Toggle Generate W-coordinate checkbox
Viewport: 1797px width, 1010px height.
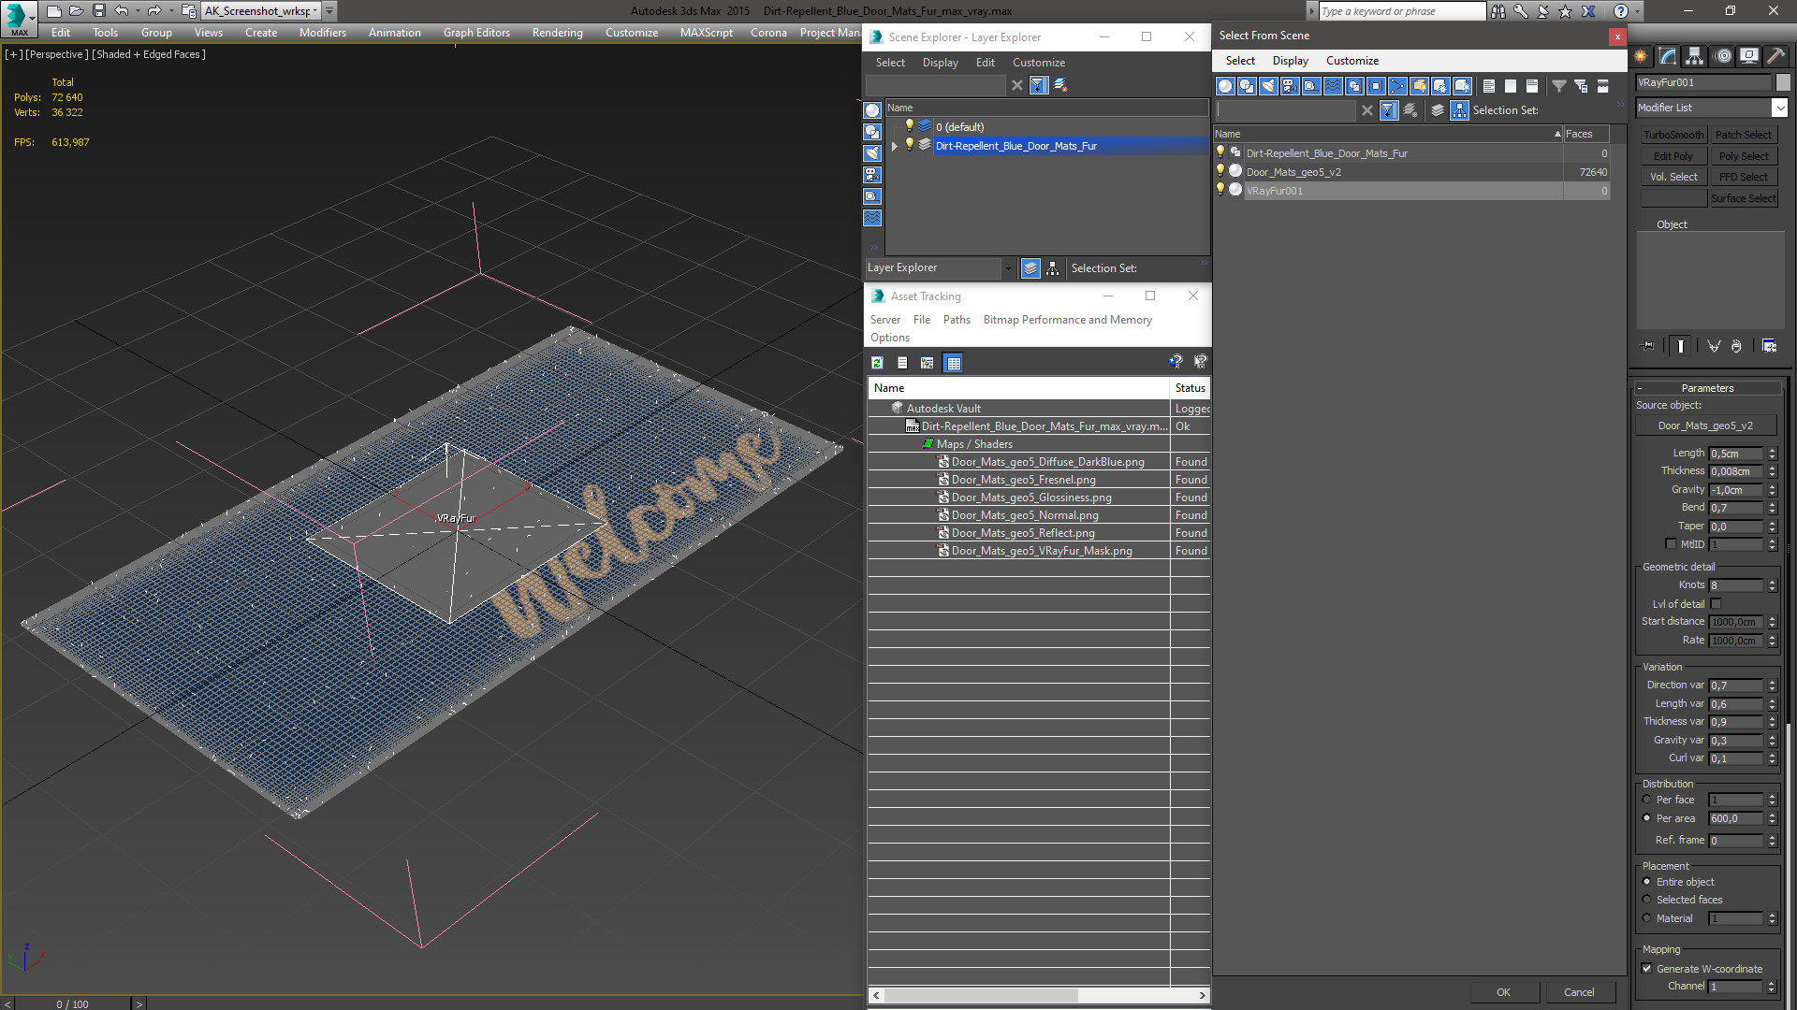[1647, 969]
